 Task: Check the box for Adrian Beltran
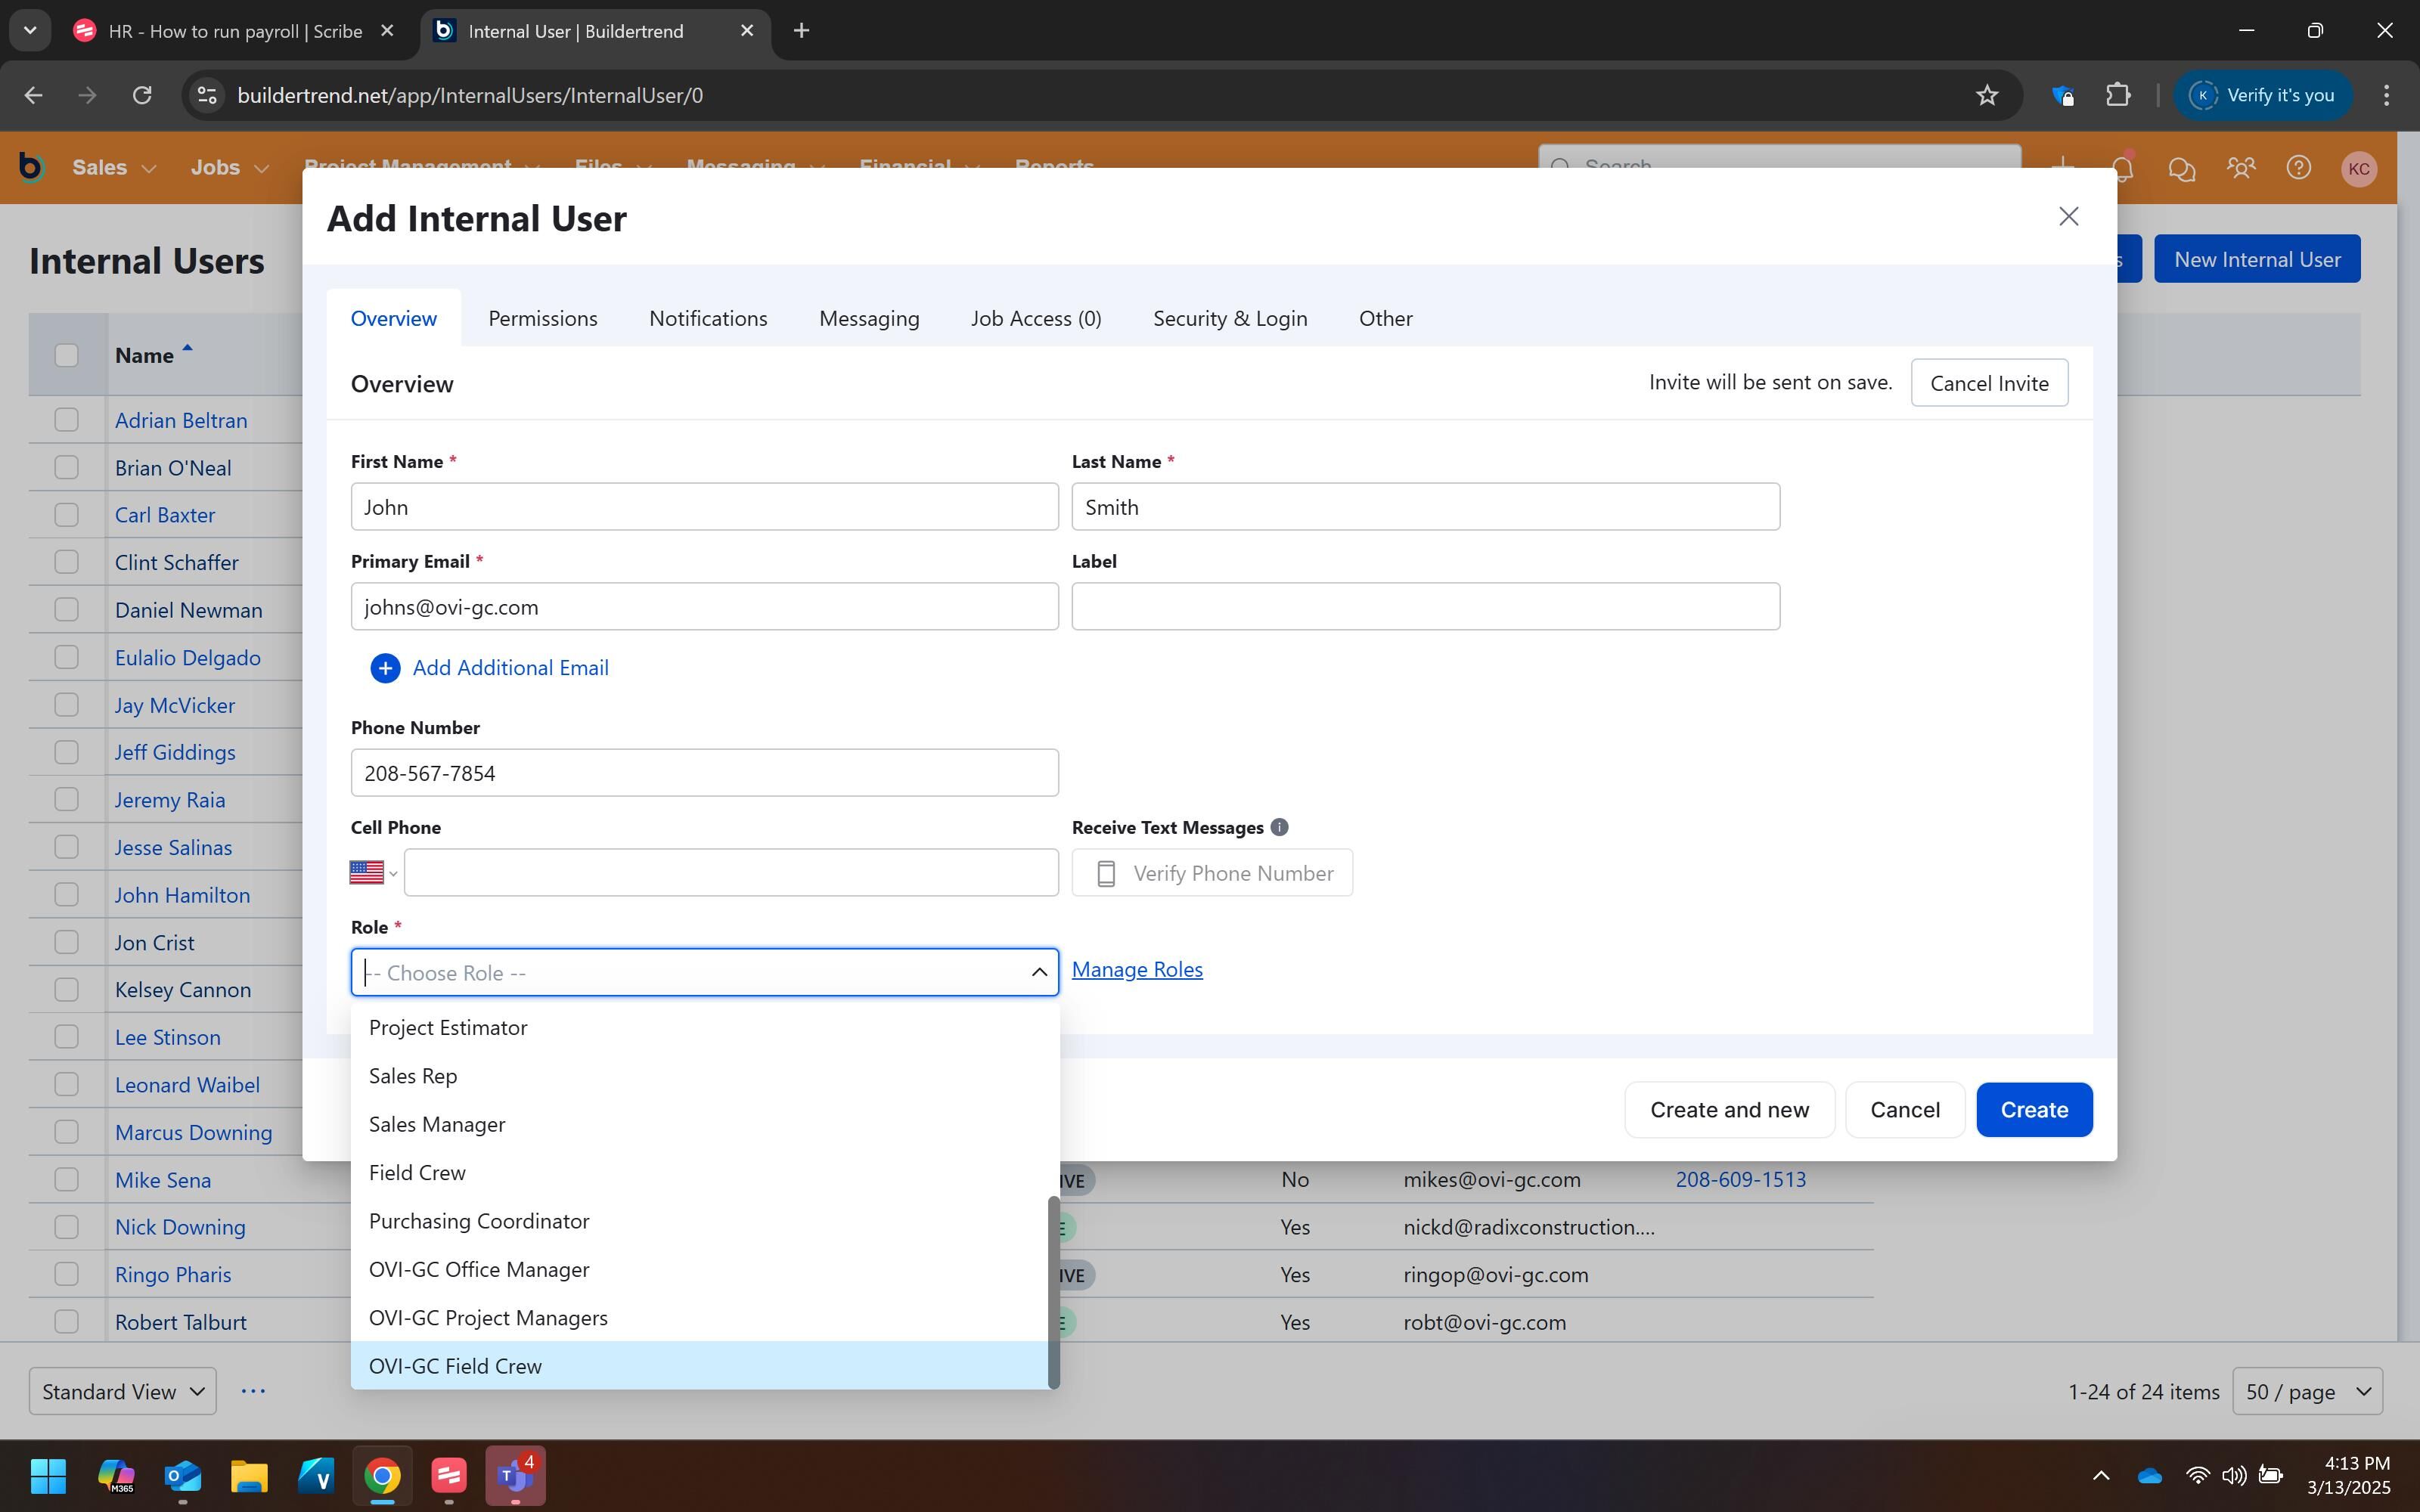pyautogui.click(x=66, y=420)
